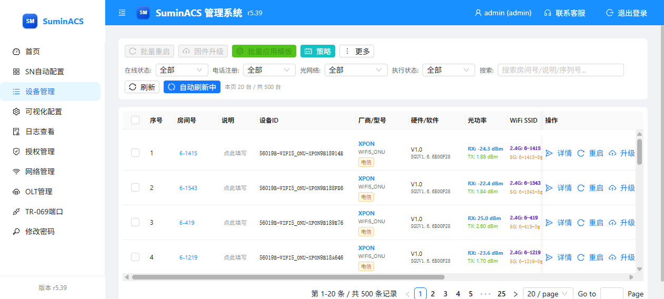Open 网络管理 menu item
The height and width of the screenshot is (299, 664).
coord(50,172)
